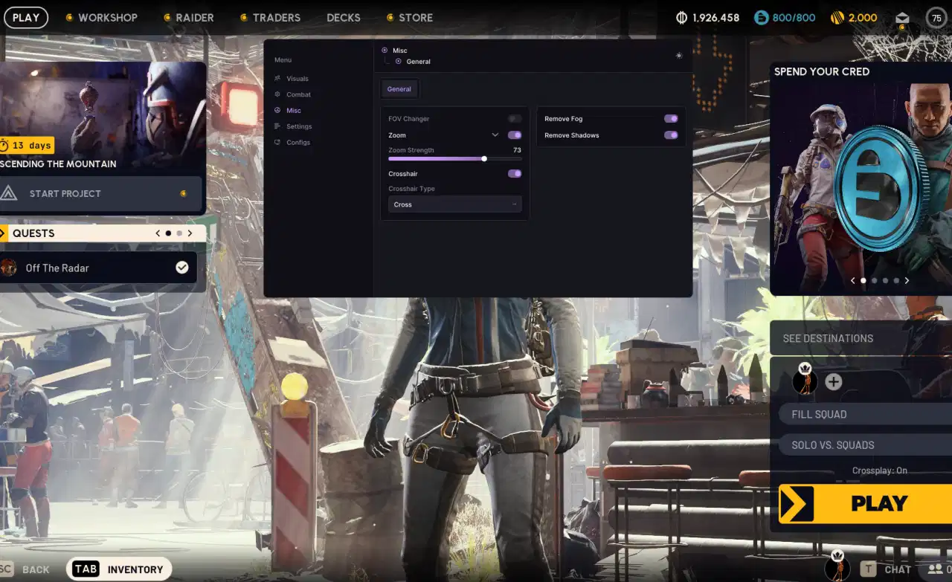
Task: Disable the Remove Fog toggle
Action: (x=671, y=119)
